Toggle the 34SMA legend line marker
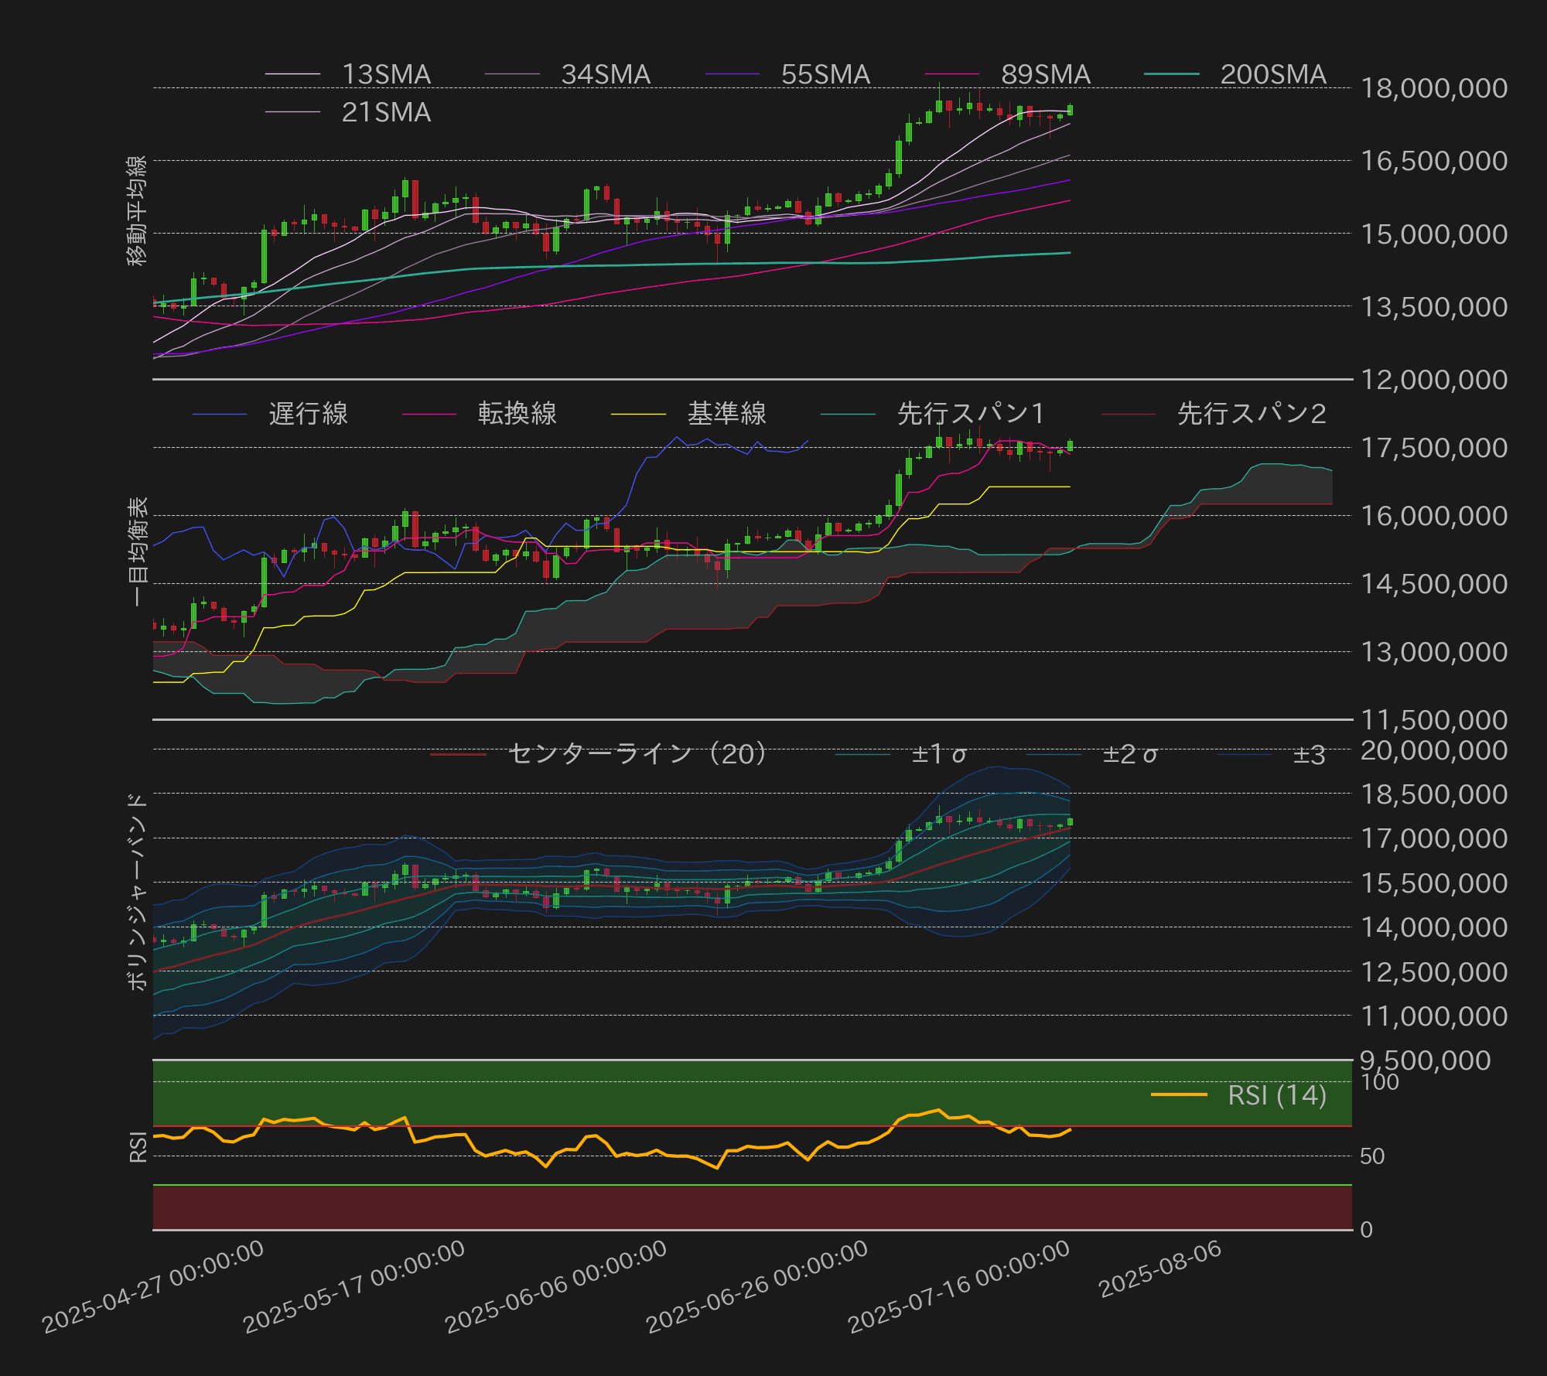 [x=512, y=75]
